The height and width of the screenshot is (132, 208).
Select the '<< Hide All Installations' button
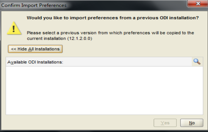point(35,49)
